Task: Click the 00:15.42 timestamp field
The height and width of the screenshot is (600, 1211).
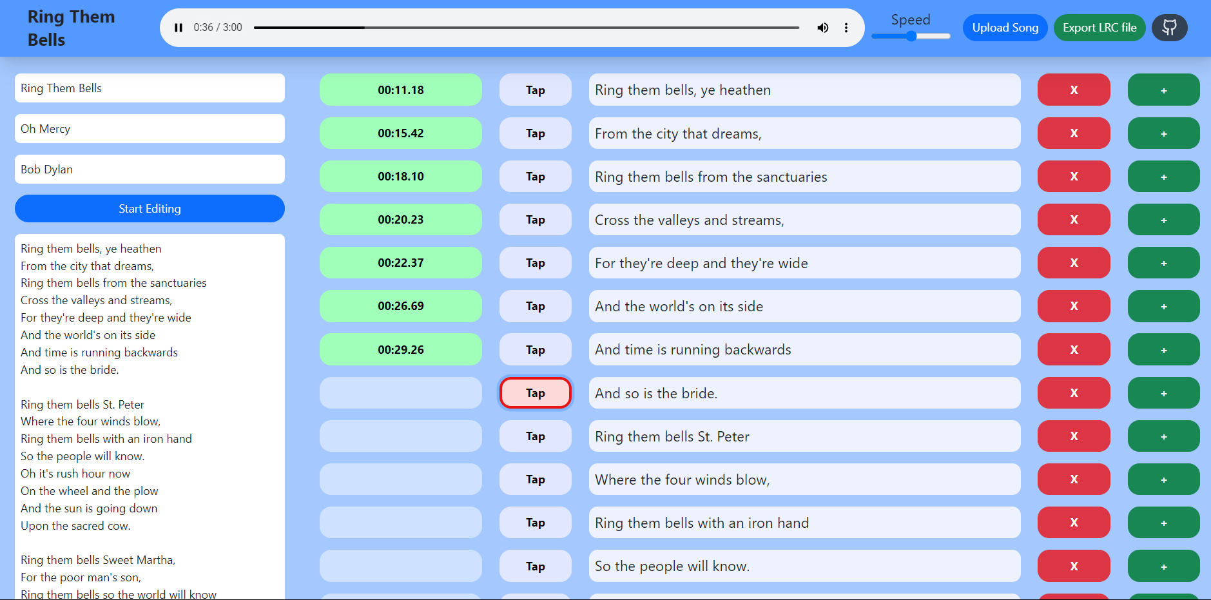Action: [401, 133]
